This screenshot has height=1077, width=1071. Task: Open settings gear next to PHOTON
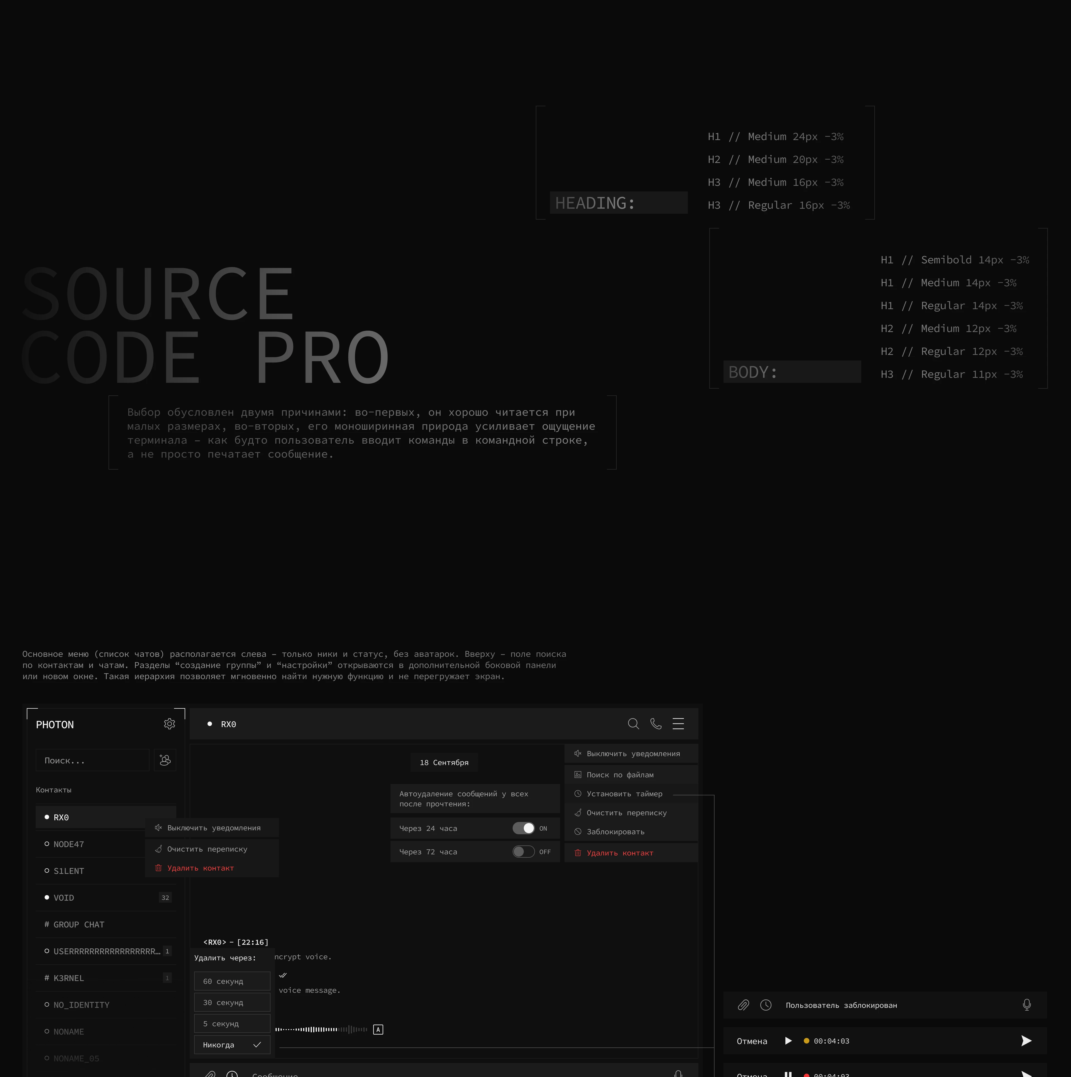tap(169, 723)
